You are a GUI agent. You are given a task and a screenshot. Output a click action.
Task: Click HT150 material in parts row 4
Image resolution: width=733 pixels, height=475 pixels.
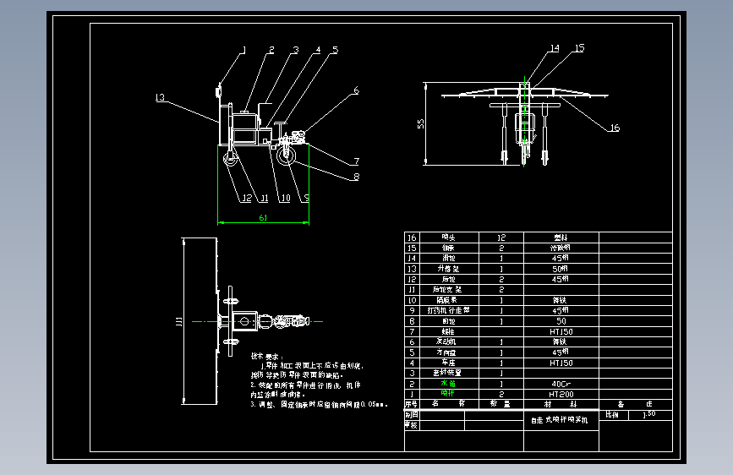click(561, 363)
